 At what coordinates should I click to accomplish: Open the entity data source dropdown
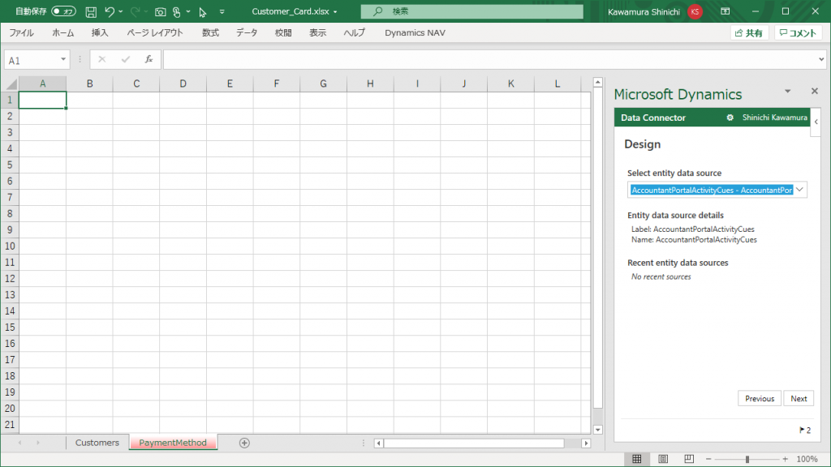point(799,190)
